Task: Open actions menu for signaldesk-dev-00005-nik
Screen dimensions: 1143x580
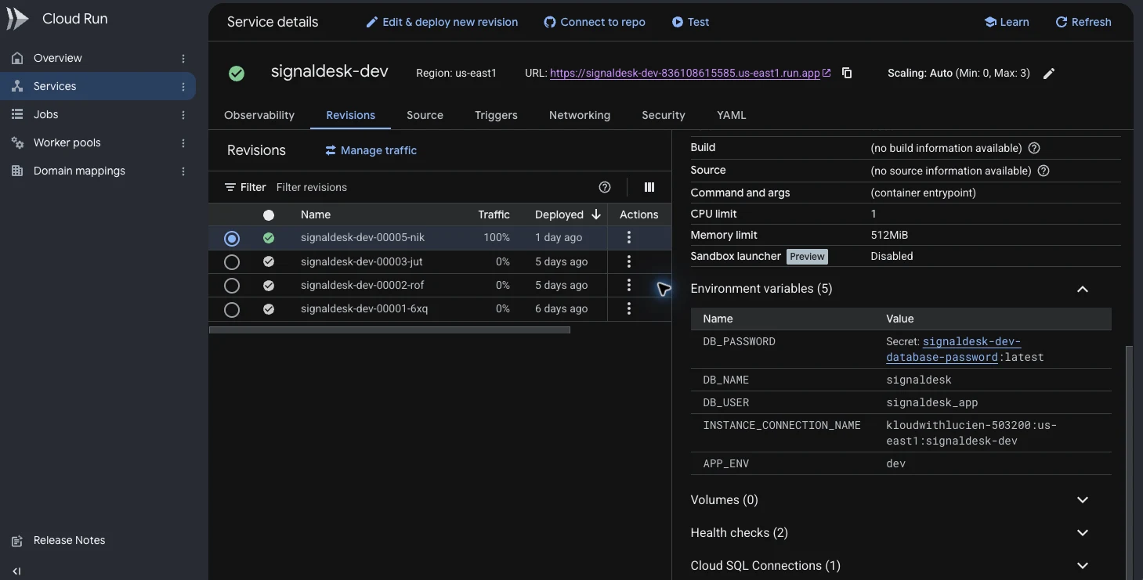Action: (629, 238)
